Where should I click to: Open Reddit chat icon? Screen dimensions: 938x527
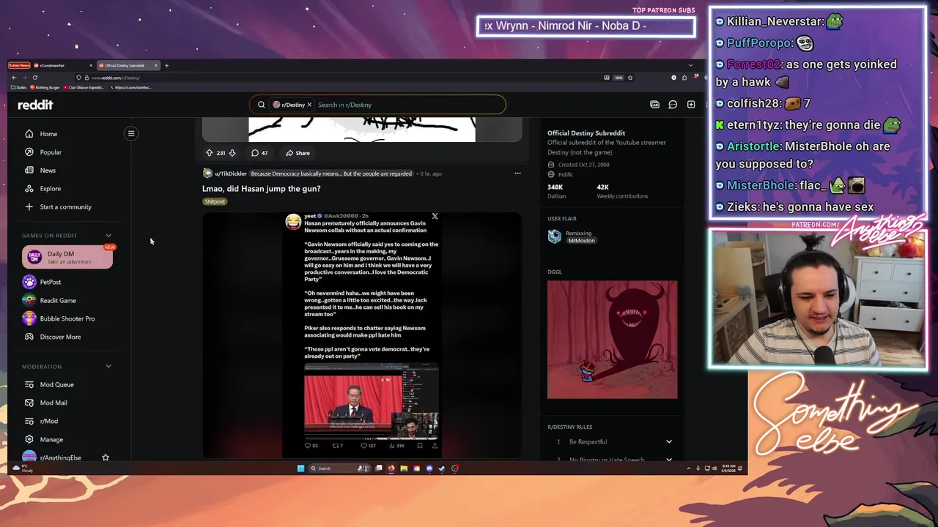pyautogui.click(x=673, y=105)
